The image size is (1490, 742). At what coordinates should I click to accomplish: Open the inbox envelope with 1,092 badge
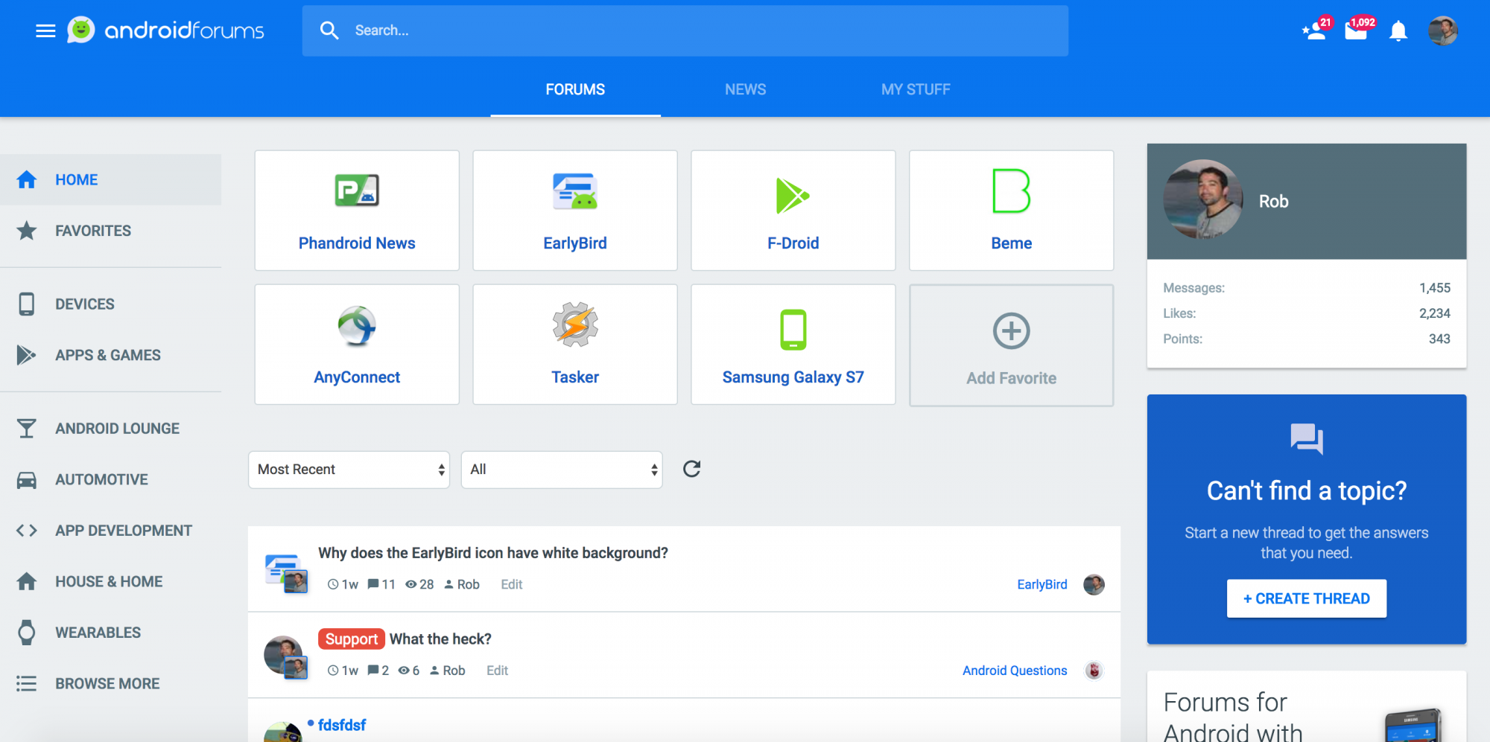(x=1356, y=31)
